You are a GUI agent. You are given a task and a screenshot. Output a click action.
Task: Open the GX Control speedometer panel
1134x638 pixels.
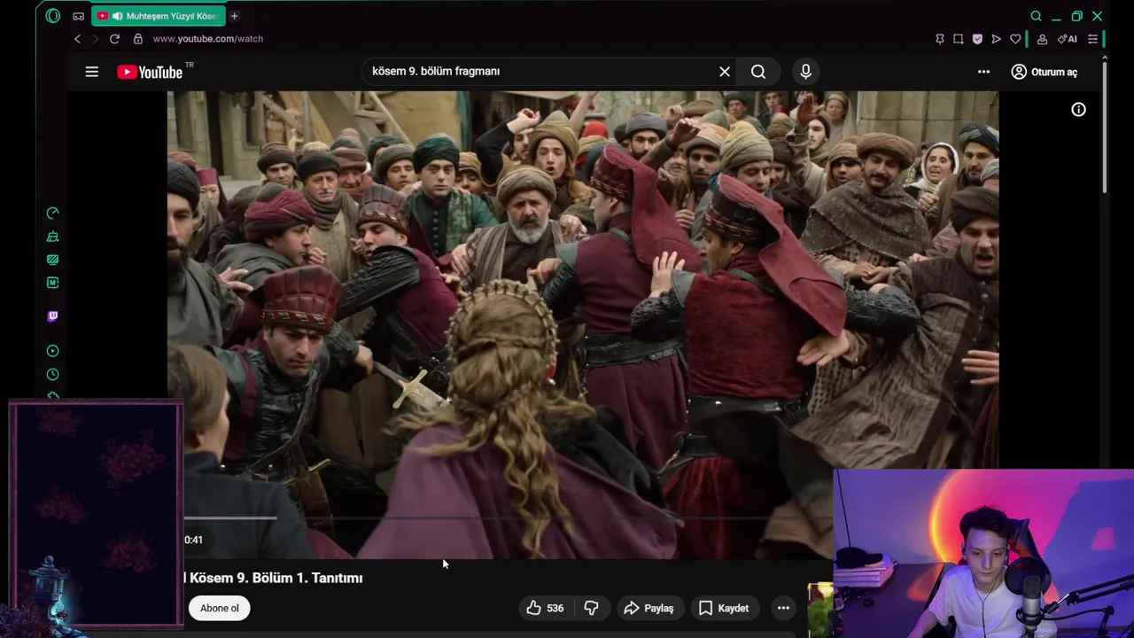(52, 213)
